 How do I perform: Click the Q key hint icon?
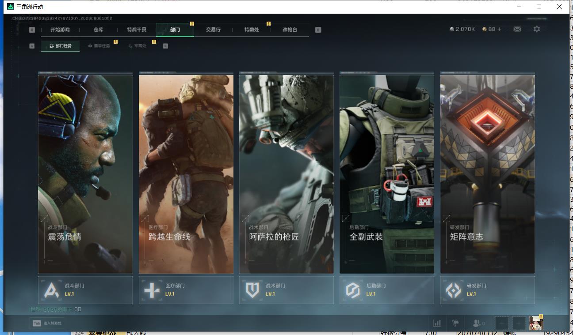point(32,30)
